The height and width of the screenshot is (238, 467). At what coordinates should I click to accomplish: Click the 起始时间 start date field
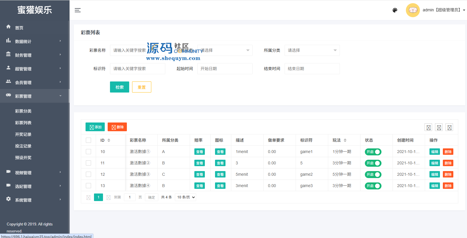tap(225, 69)
